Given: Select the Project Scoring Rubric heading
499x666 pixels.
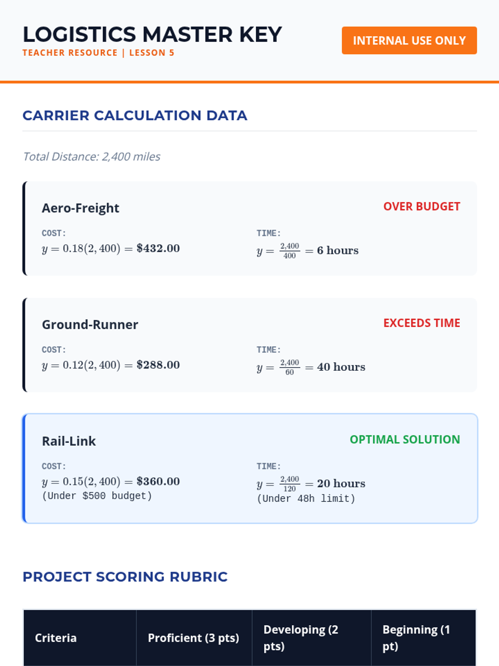Looking at the screenshot, I should click(125, 577).
